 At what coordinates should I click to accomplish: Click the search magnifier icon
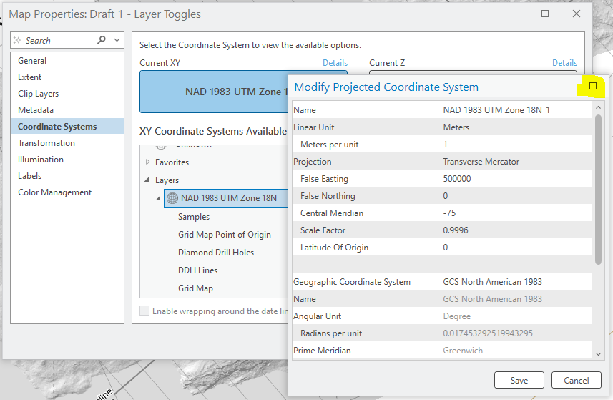[102, 41]
